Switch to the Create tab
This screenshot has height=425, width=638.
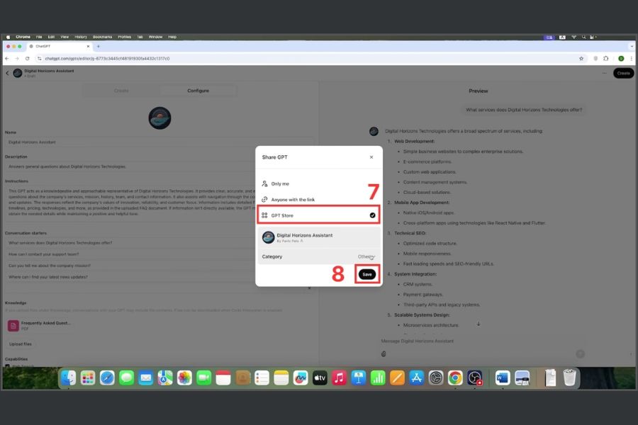[121, 91]
